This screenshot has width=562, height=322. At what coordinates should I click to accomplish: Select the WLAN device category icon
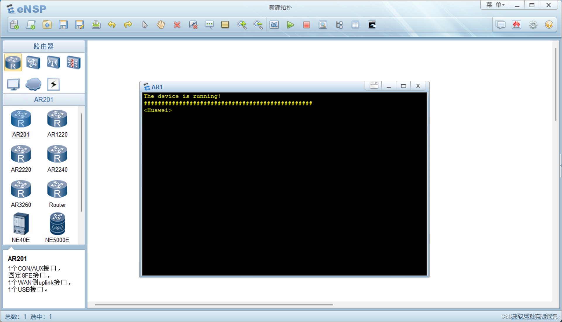53,62
